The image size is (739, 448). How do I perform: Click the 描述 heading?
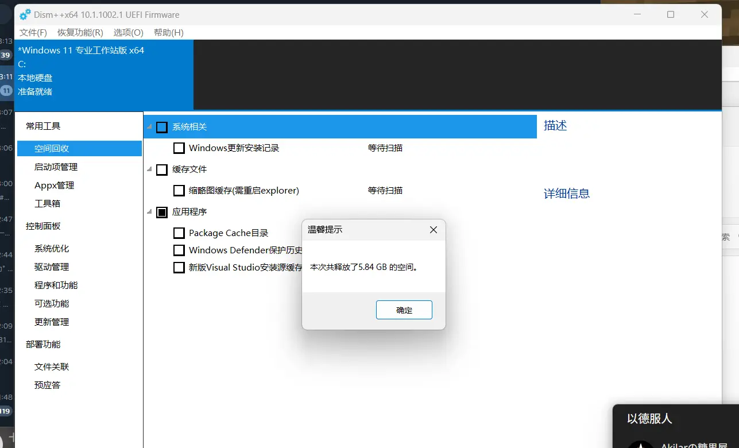click(x=555, y=125)
